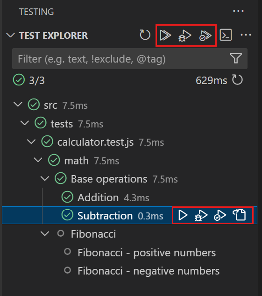Collapse the Base operations group

tap(45, 179)
